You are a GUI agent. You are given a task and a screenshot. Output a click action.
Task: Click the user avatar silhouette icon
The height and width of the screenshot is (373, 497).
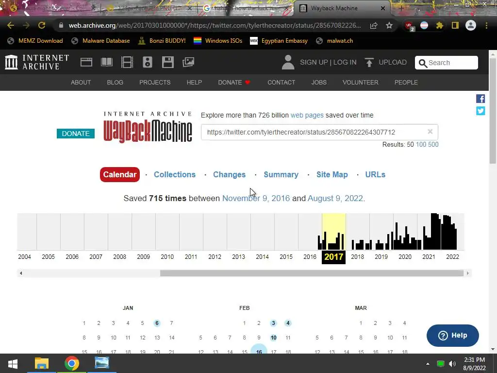point(288,62)
